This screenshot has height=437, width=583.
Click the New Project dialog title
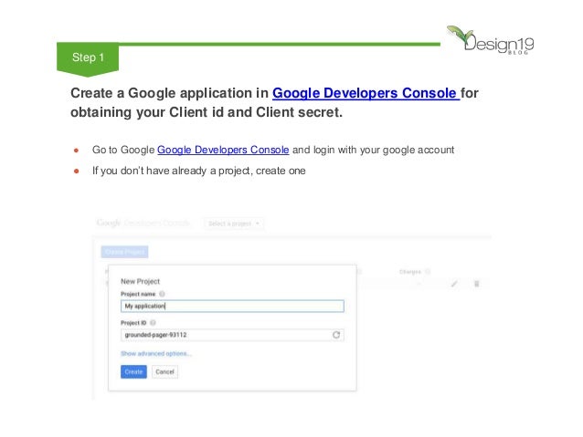[140, 281]
